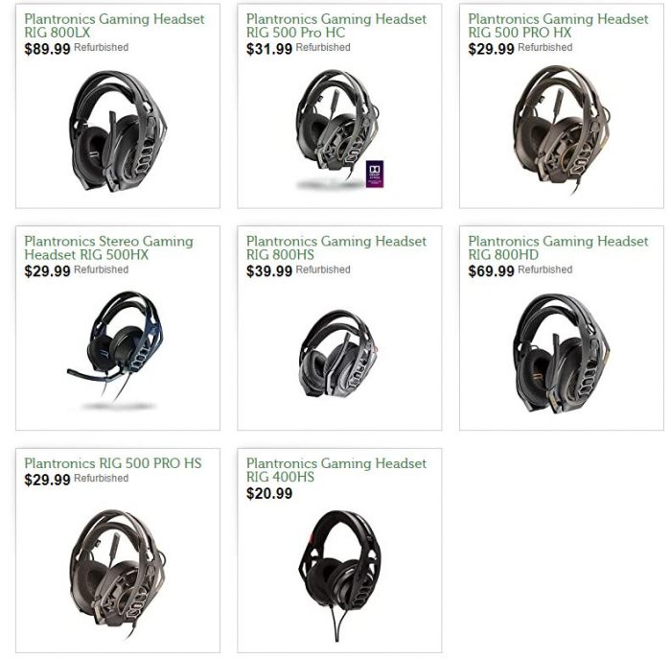Viewport: 671px width, 659px height.
Task: Select the RIG 400HS headset product image
Action: point(339,576)
